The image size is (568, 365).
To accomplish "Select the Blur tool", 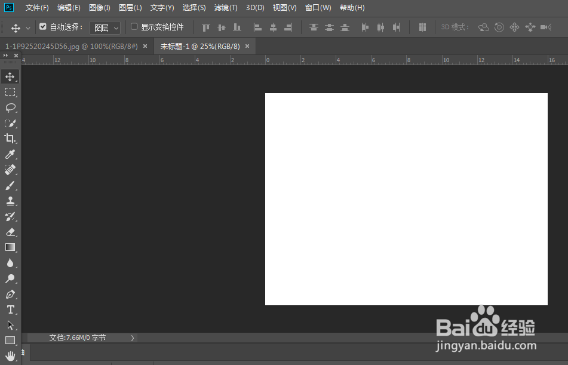I will (10, 263).
